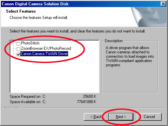
Task: Click the InstallShield label
Action: click(11, 107)
